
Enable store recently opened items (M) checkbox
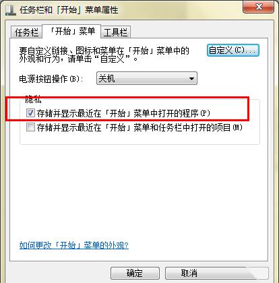(30, 127)
